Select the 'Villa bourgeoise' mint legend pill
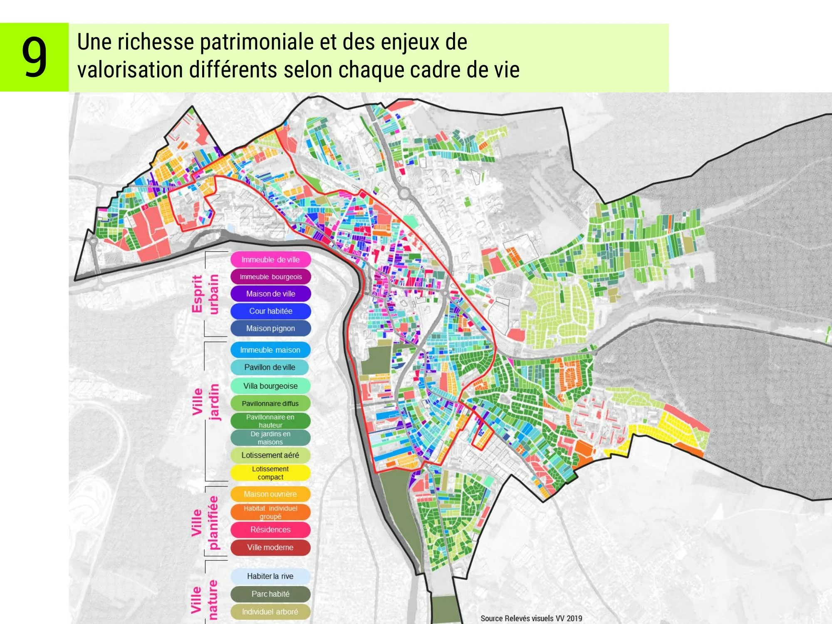This screenshot has height=624, width=832. (x=270, y=386)
